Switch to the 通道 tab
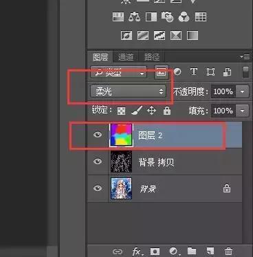The width and height of the screenshot is (253, 257). point(126,57)
